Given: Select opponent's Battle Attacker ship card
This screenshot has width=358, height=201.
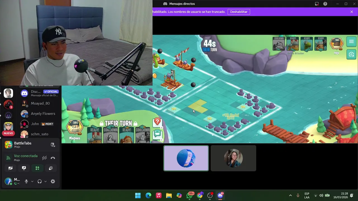Looking at the screenshot, I should tap(293, 44).
